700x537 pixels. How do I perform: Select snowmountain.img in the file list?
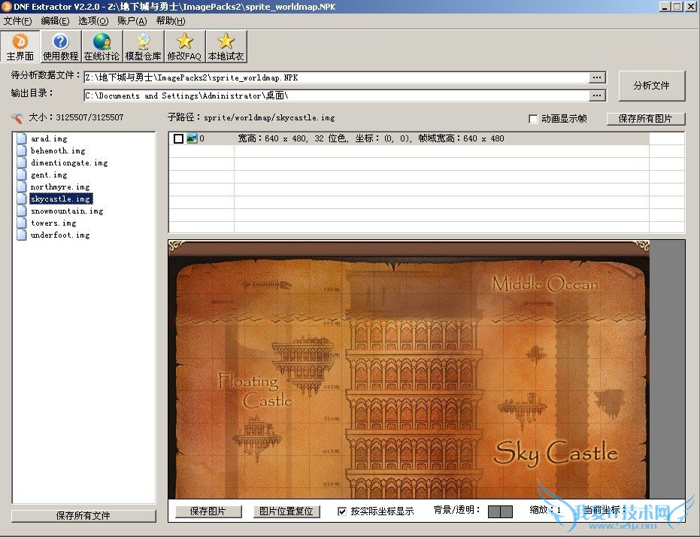pos(66,211)
